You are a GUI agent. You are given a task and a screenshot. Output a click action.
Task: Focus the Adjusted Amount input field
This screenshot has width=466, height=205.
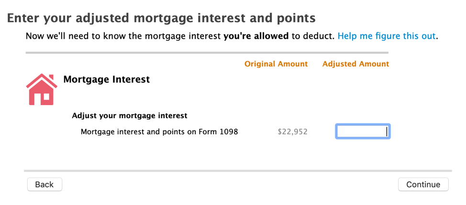click(x=363, y=131)
